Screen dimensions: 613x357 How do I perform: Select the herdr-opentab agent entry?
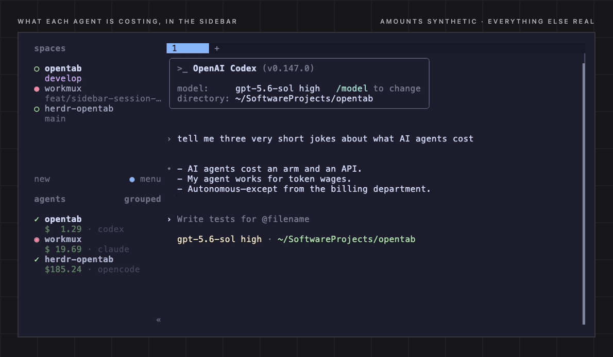point(79,259)
